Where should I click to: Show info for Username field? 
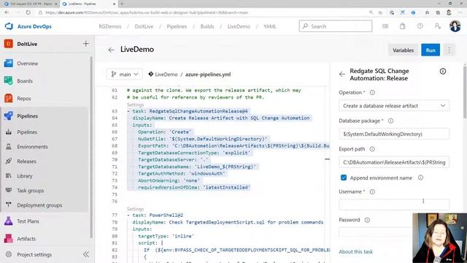pos(372,191)
